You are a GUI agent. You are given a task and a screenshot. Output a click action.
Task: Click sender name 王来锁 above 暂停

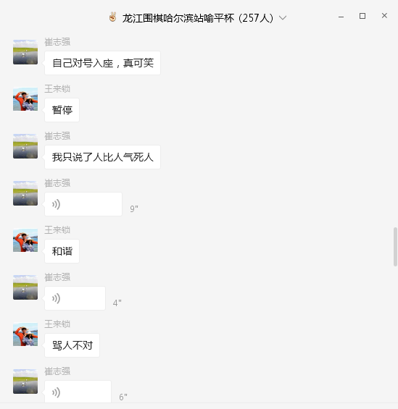(x=57, y=89)
